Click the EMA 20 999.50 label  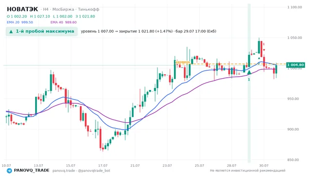point(20,22)
